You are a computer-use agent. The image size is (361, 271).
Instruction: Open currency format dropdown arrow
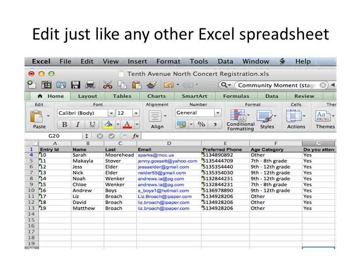click(191, 125)
